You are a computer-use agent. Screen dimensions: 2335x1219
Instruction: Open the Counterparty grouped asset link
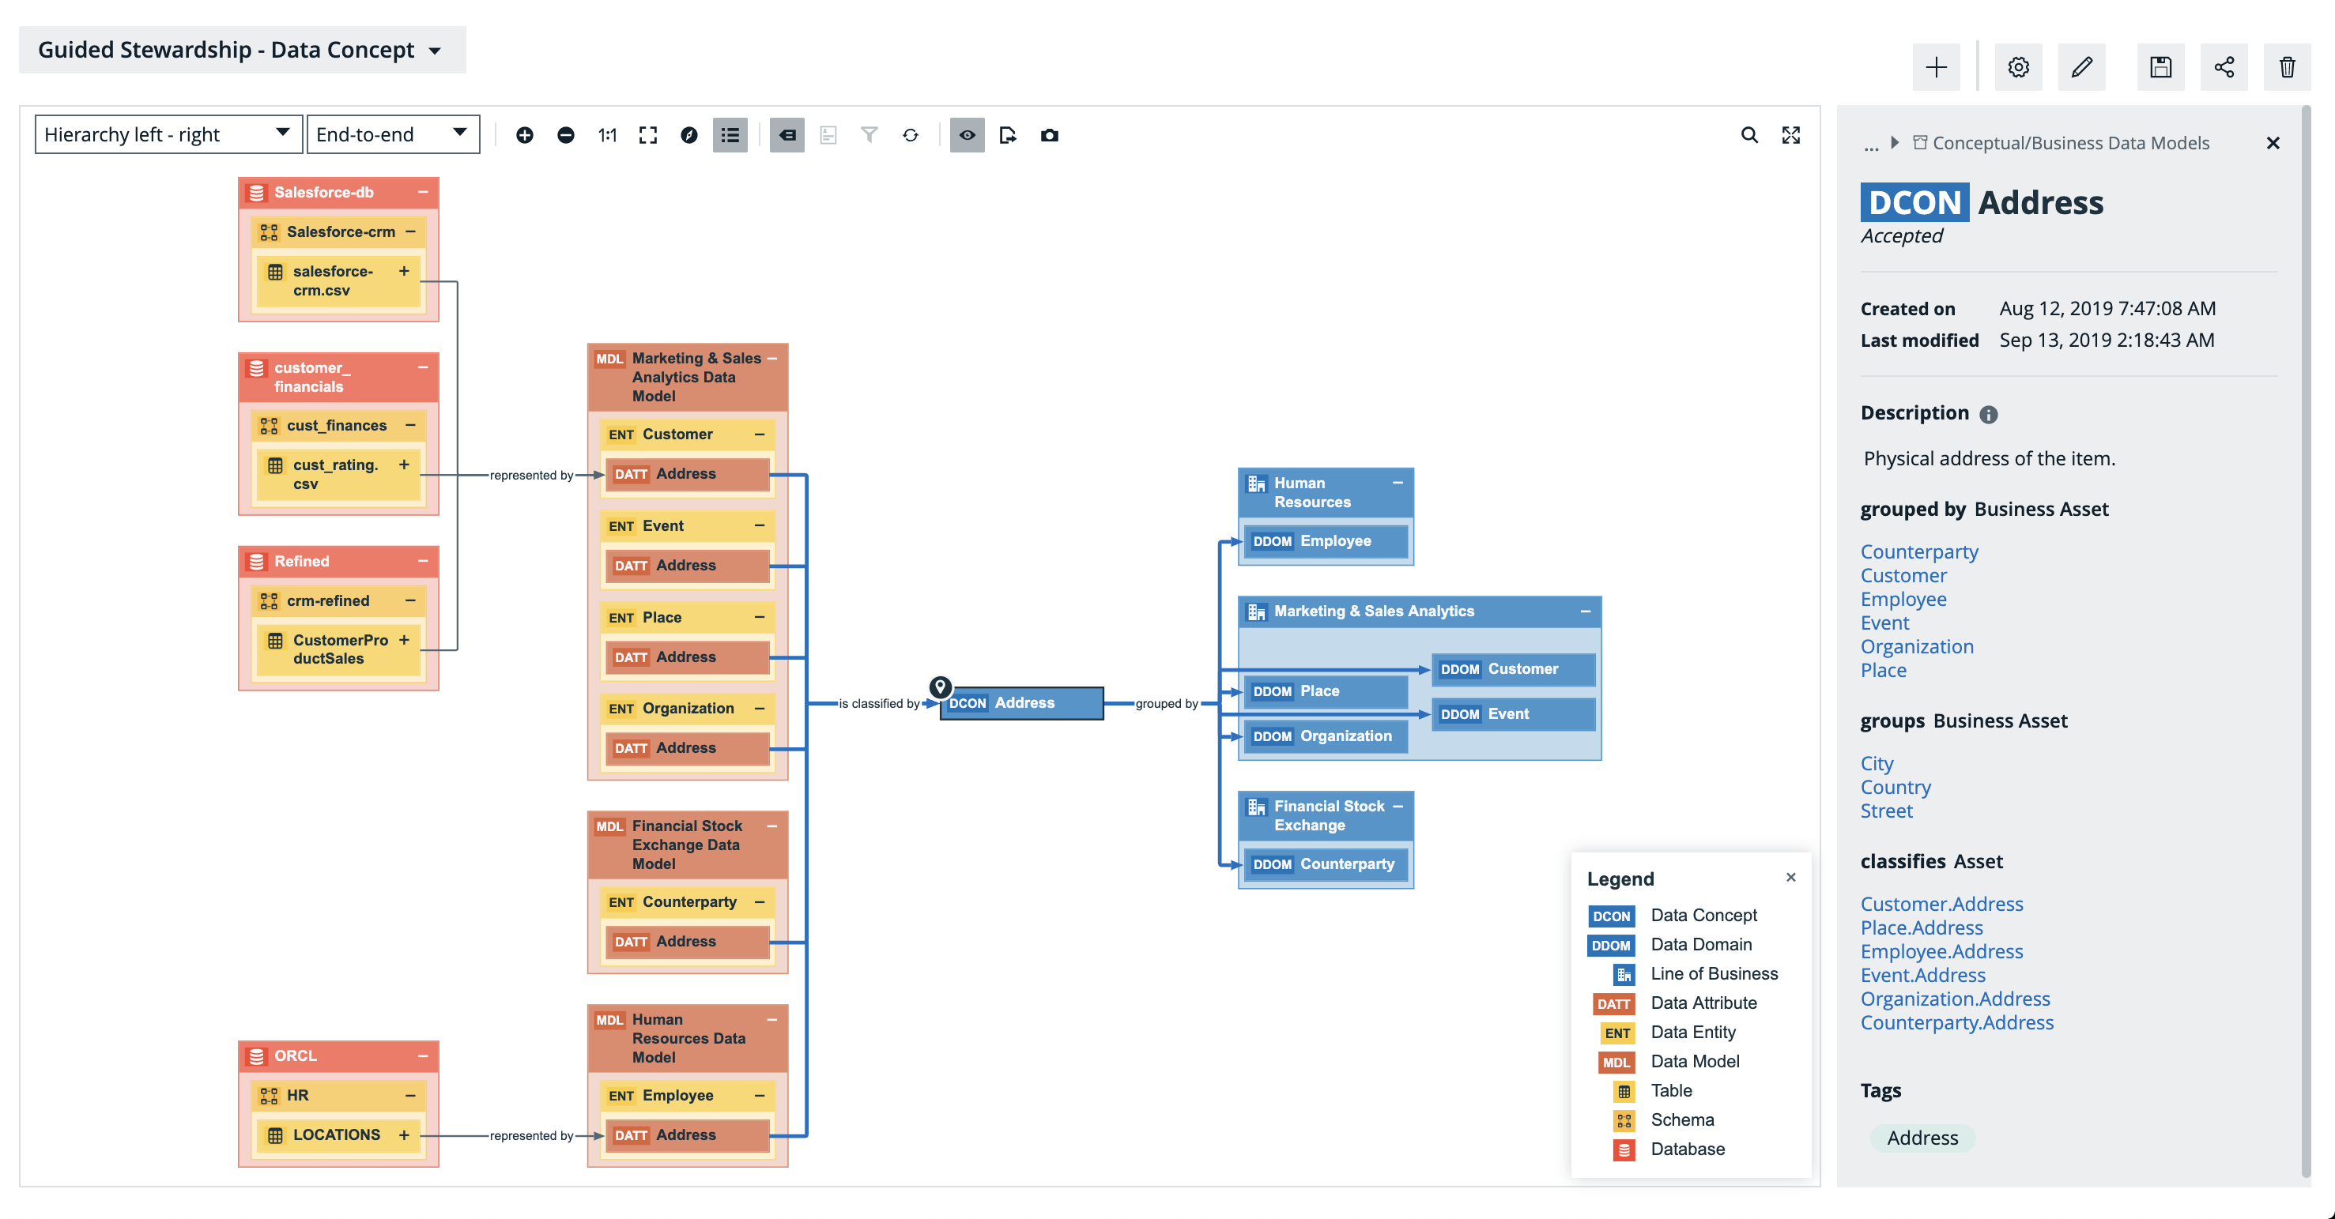(x=1919, y=551)
